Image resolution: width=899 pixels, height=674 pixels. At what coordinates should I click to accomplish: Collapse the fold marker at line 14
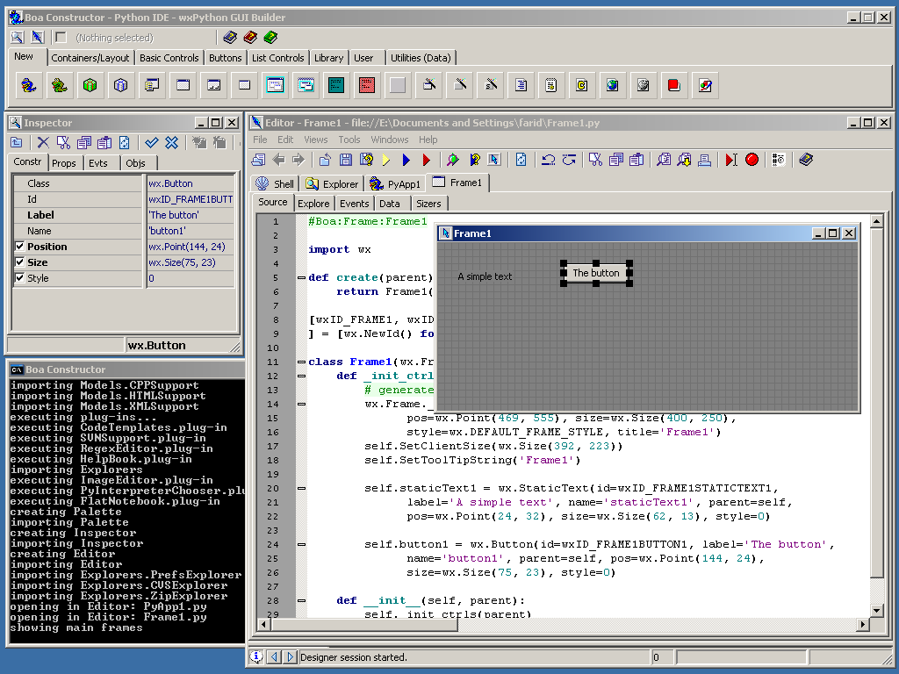tap(302, 404)
